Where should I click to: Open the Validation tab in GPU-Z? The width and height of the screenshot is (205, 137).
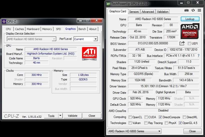[x=162, y=12]
